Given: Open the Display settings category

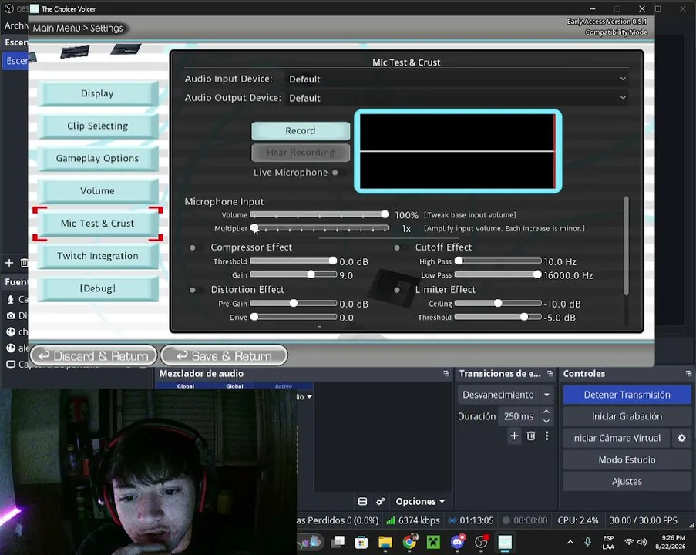Looking at the screenshot, I should 98,93.
